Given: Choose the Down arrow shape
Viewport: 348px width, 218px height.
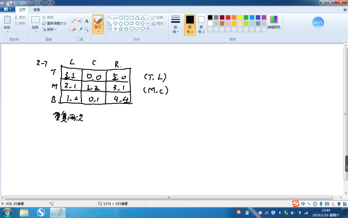Looking at the screenshot, I should click(x=110, y=29).
